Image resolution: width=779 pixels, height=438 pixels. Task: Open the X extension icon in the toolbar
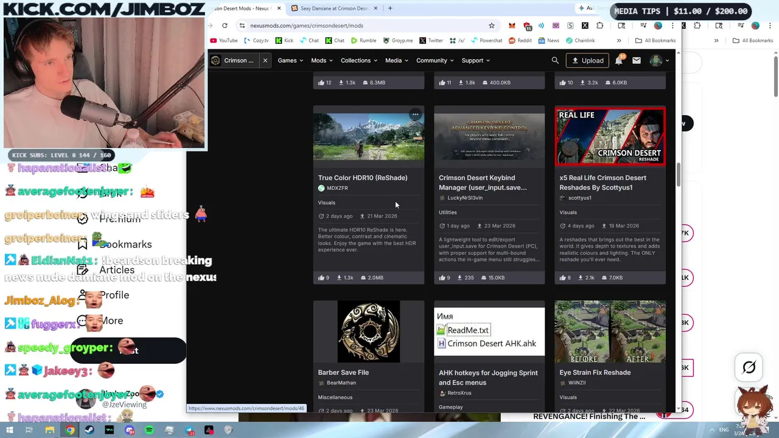pos(585,26)
